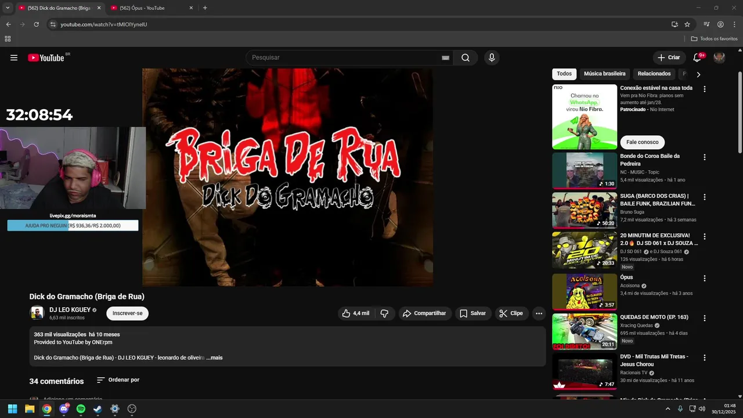Open notifications bell
743x418 pixels.
(x=697, y=57)
